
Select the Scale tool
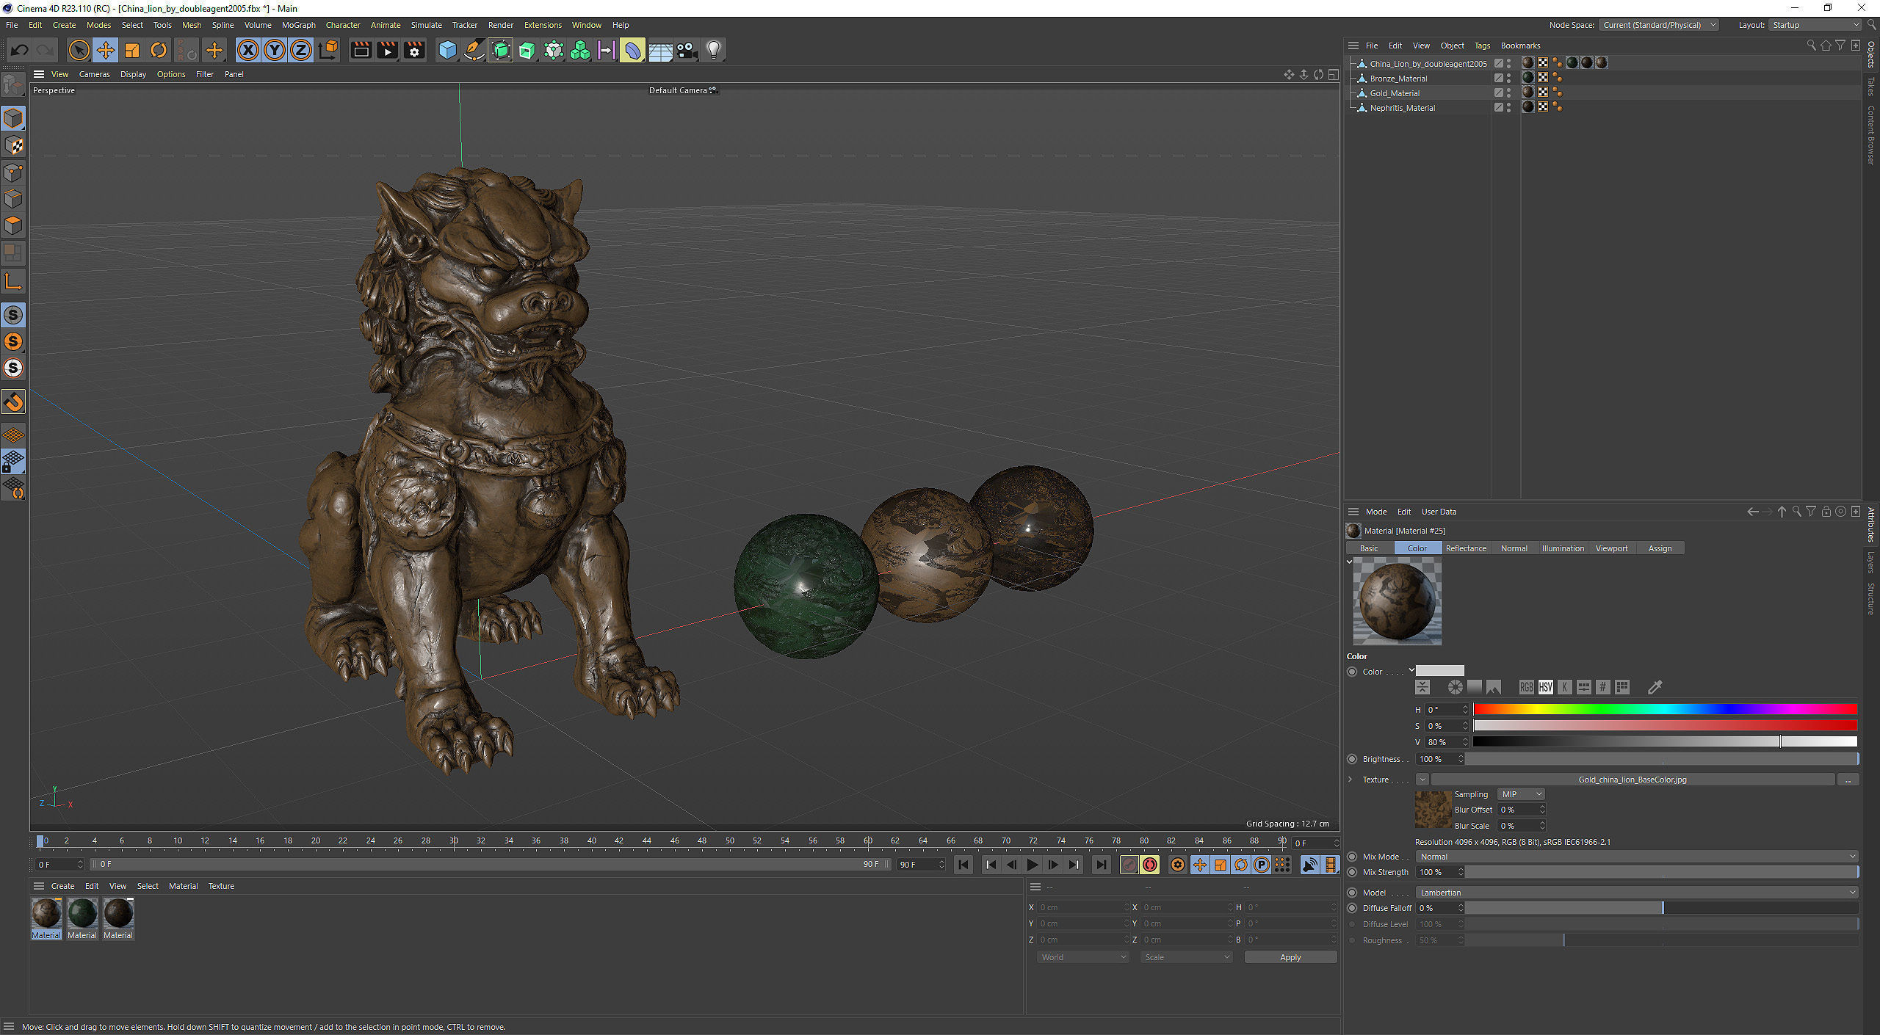[x=132, y=50]
